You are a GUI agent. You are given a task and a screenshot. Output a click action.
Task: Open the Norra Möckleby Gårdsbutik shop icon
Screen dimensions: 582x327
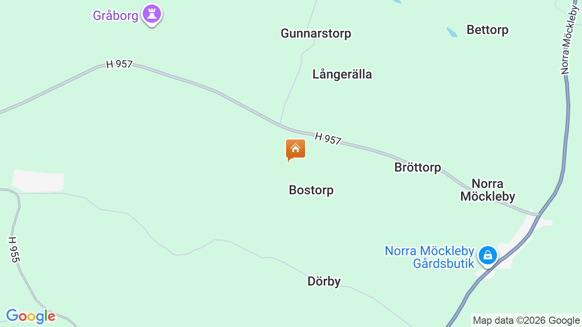tap(488, 255)
